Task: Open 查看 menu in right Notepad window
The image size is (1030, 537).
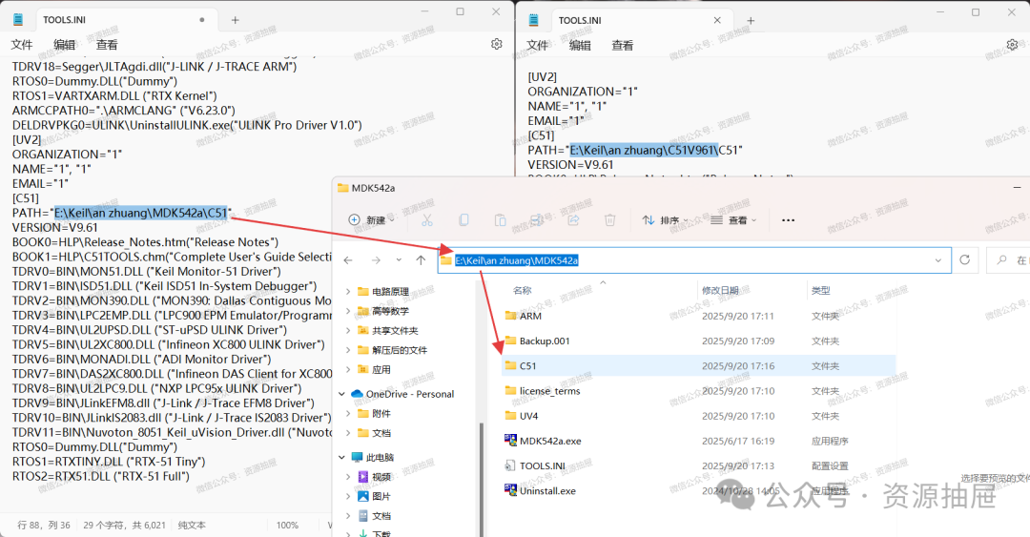Action: pos(623,46)
